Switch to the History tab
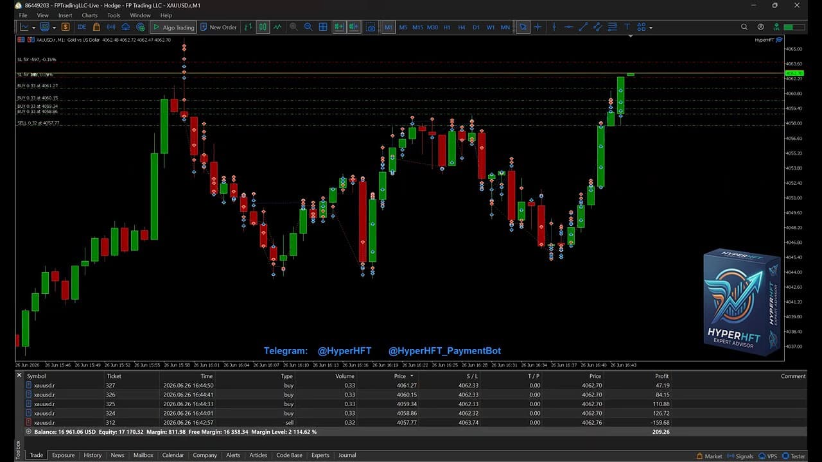The width and height of the screenshot is (822, 462). (x=92, y=455)
